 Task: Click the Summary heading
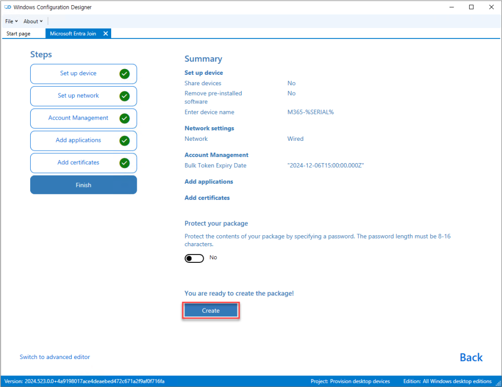click(x=203, y=59)
